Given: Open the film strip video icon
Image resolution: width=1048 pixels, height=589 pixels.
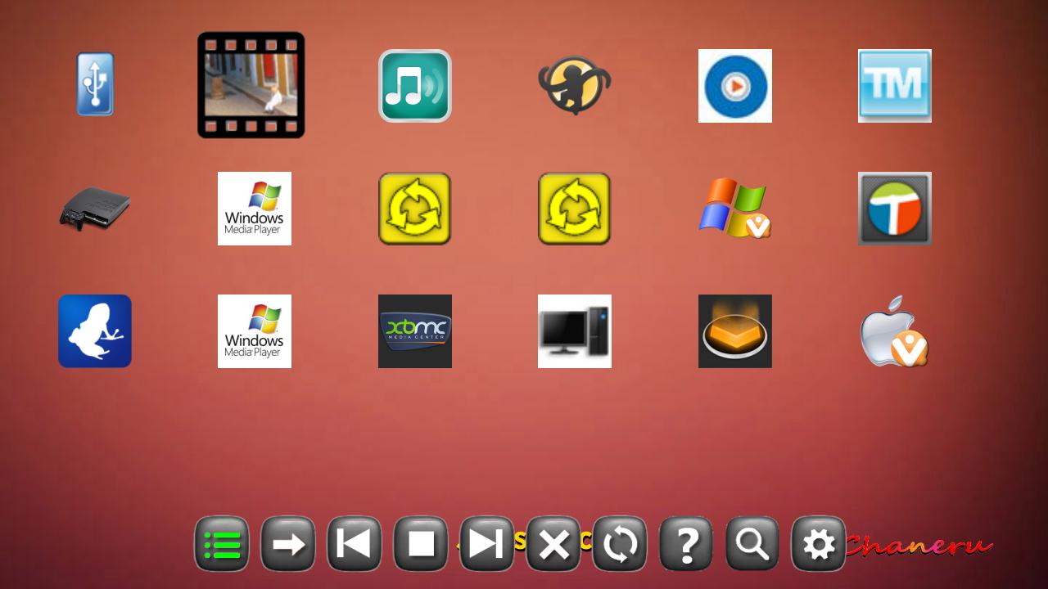Looking at the screenshot, I should 251,85.
